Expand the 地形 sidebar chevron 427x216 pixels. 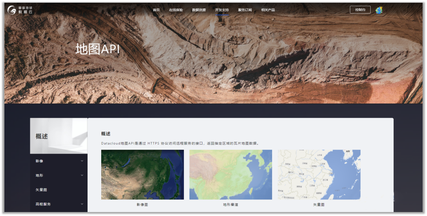coord(82,175)
